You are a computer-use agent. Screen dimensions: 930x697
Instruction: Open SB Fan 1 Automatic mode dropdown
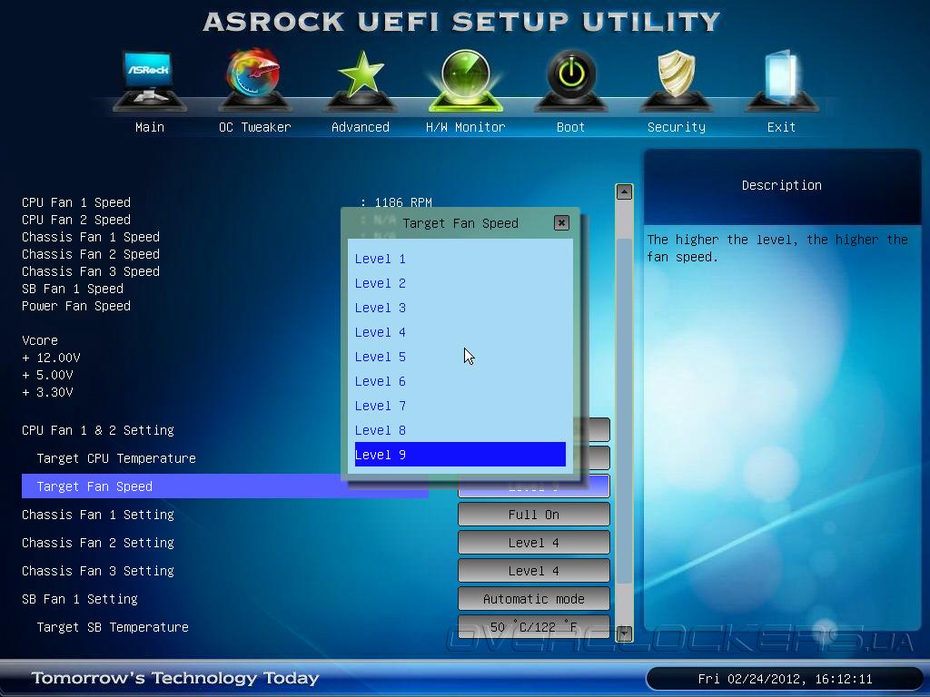[x=534, y=599]
